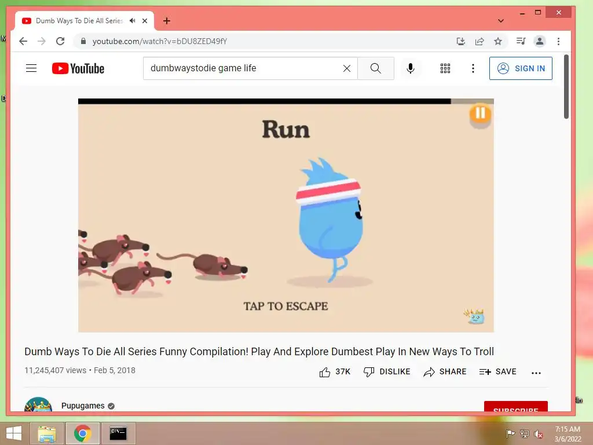
Task: Click the SHARE button
Action: click(x=445, y=372)
